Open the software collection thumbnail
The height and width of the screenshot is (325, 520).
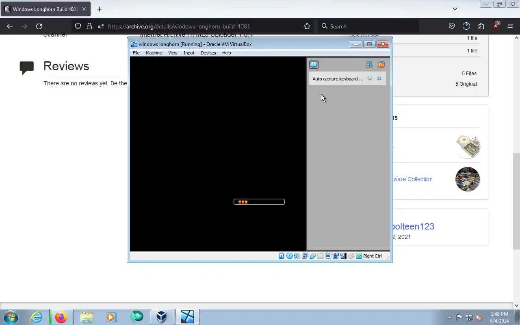468,179
